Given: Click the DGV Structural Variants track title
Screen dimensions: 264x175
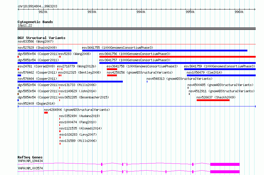Looking at the screenshot, I should pos(42,38).
